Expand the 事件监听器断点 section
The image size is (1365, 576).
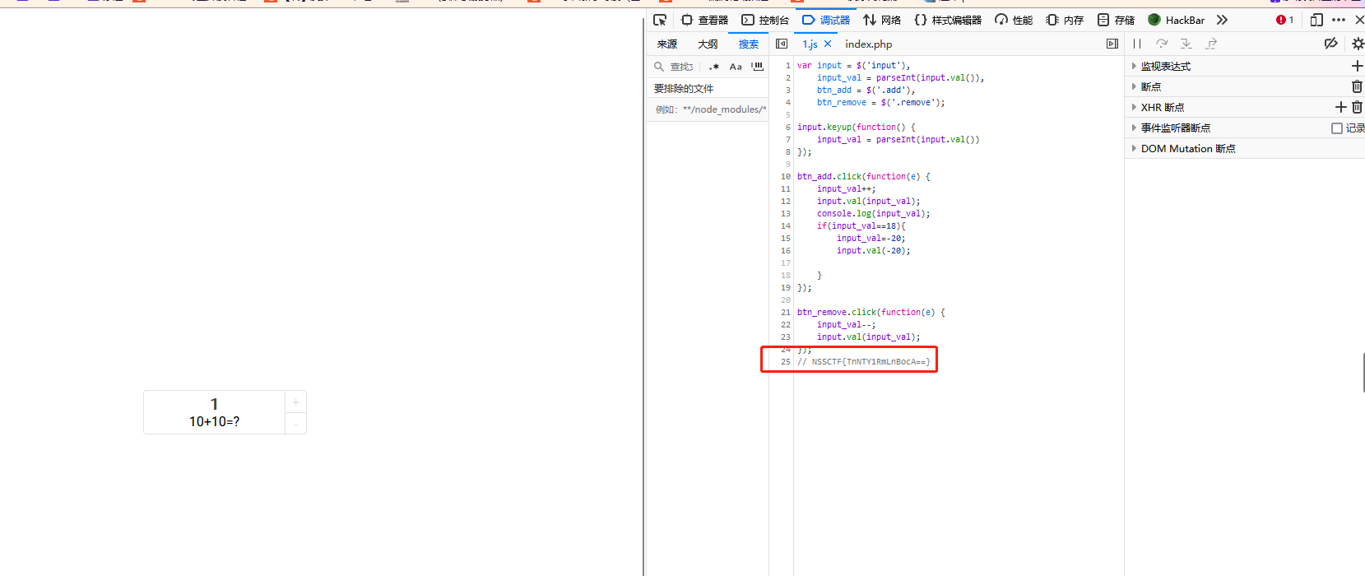[1175, 128]
